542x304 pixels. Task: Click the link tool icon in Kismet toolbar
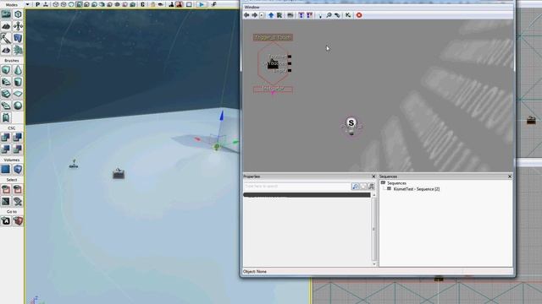click(337, 15)
